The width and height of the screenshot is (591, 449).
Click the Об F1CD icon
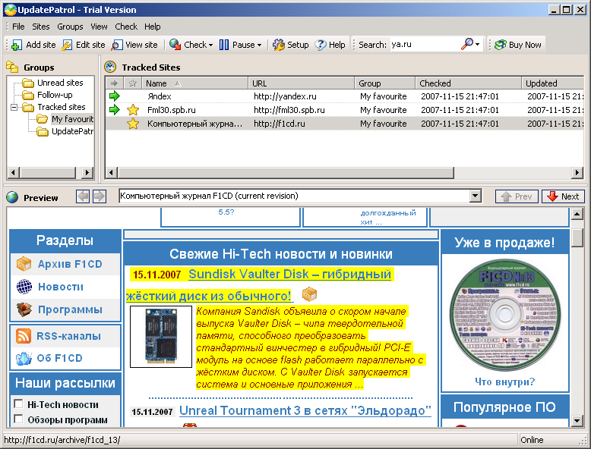(x=24, y=358)
